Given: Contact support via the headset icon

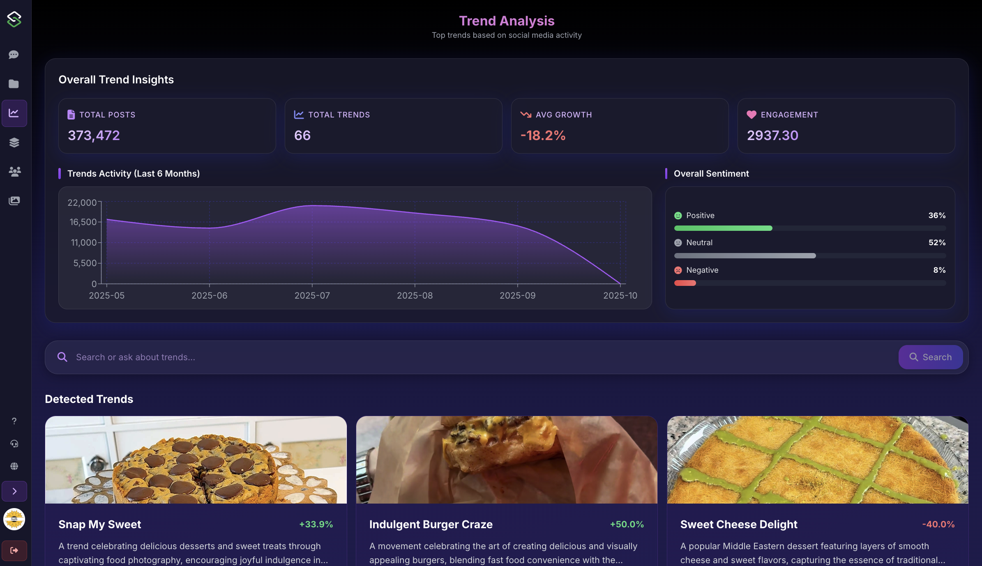Looking at the screenshot, I should tap(14, 444).
